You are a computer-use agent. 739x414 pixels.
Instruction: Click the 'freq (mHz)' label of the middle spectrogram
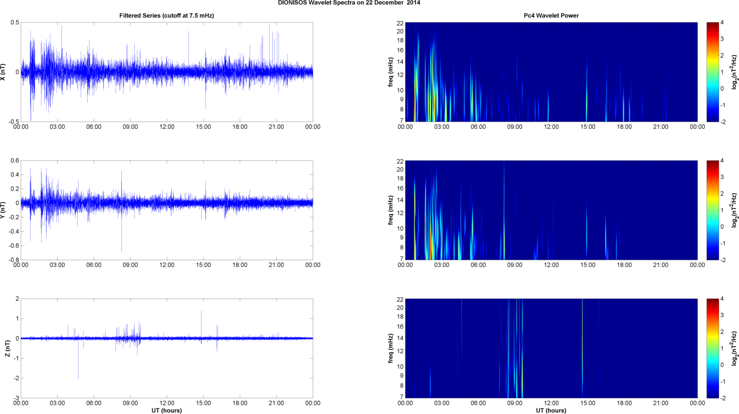coord(391,210)
